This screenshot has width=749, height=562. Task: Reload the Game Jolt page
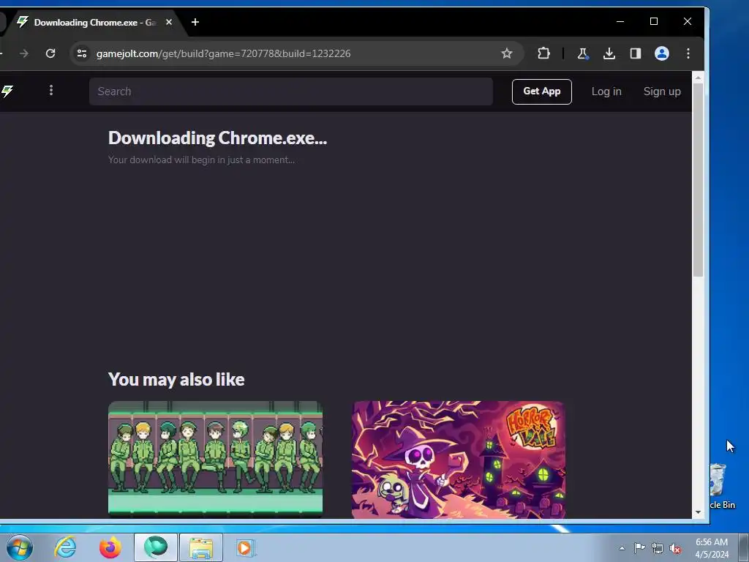coord(50,53)
